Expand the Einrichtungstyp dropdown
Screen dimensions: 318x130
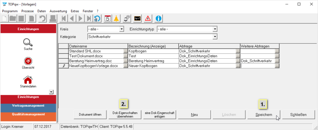click(x=215, y=29)
